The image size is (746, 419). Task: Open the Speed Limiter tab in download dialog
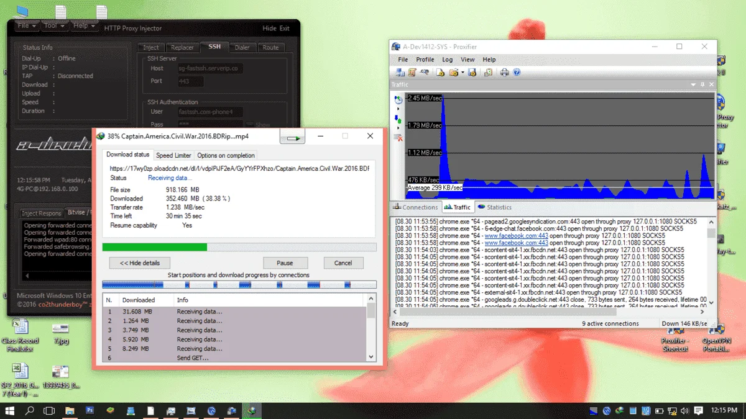tap(173, 155)
